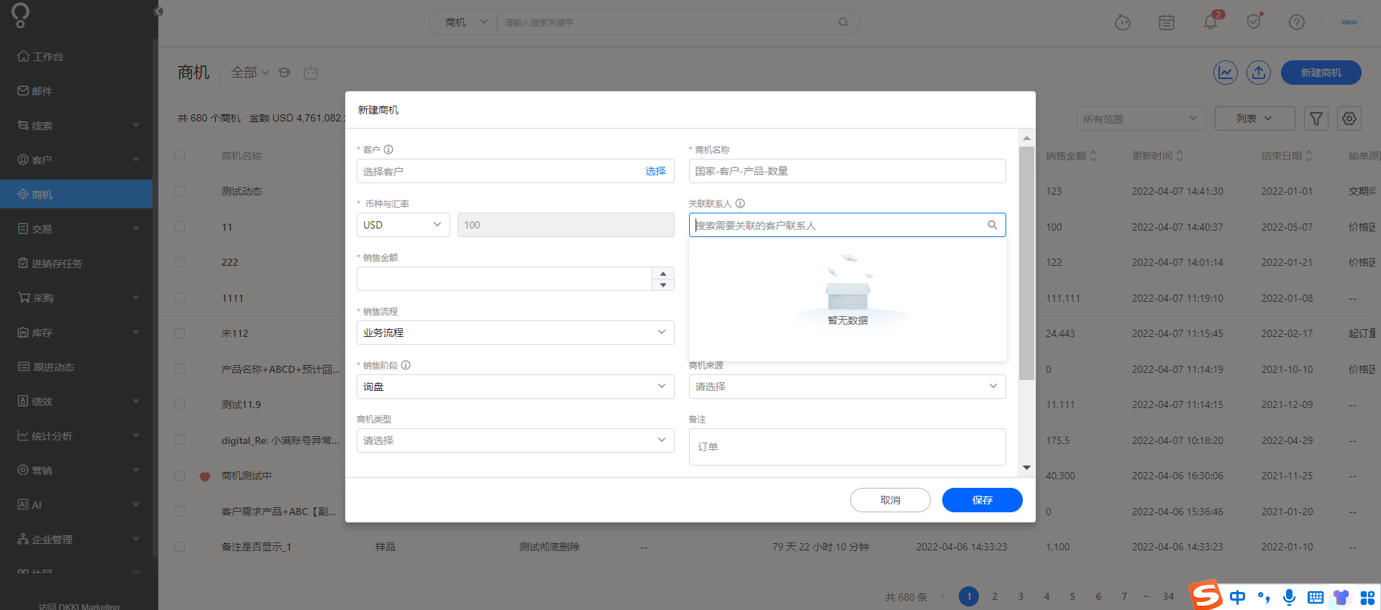Click the 商机名称 input field

click(847, 171)
